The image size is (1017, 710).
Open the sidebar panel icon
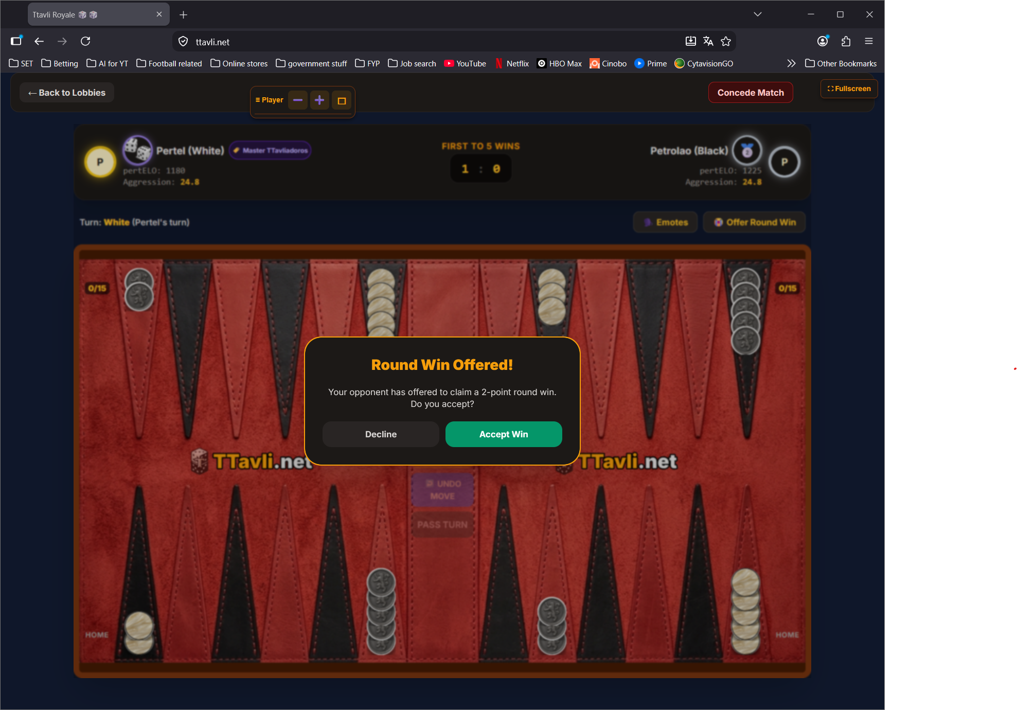(x=16, y=41)
